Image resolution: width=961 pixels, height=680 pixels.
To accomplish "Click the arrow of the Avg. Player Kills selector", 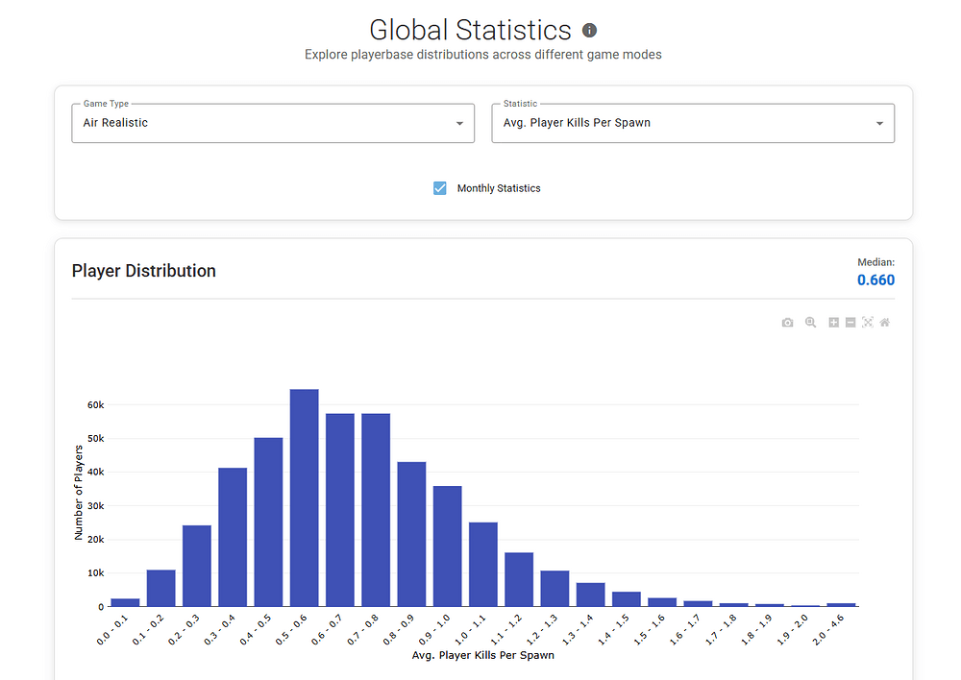I will (879, 124).
